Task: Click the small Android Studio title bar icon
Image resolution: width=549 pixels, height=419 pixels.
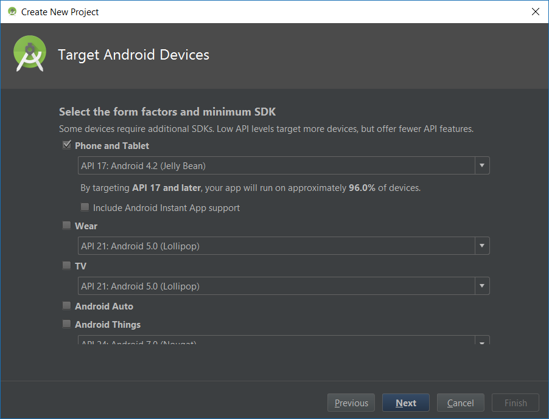Action: pyautogui.click(x=12, y=12)
